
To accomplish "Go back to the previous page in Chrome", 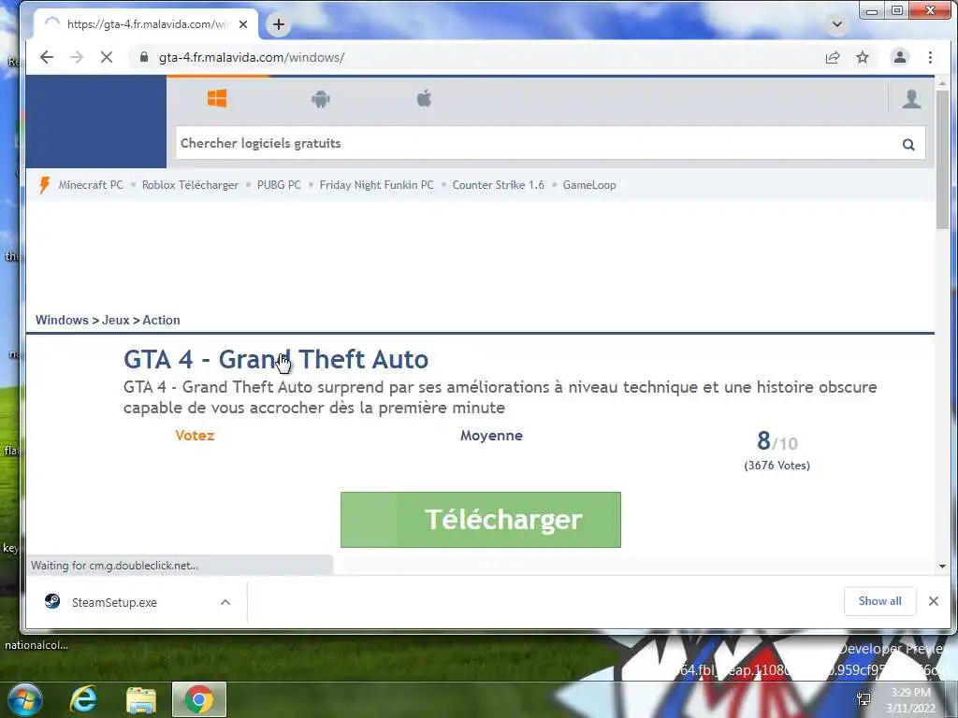I will [47, 57].
